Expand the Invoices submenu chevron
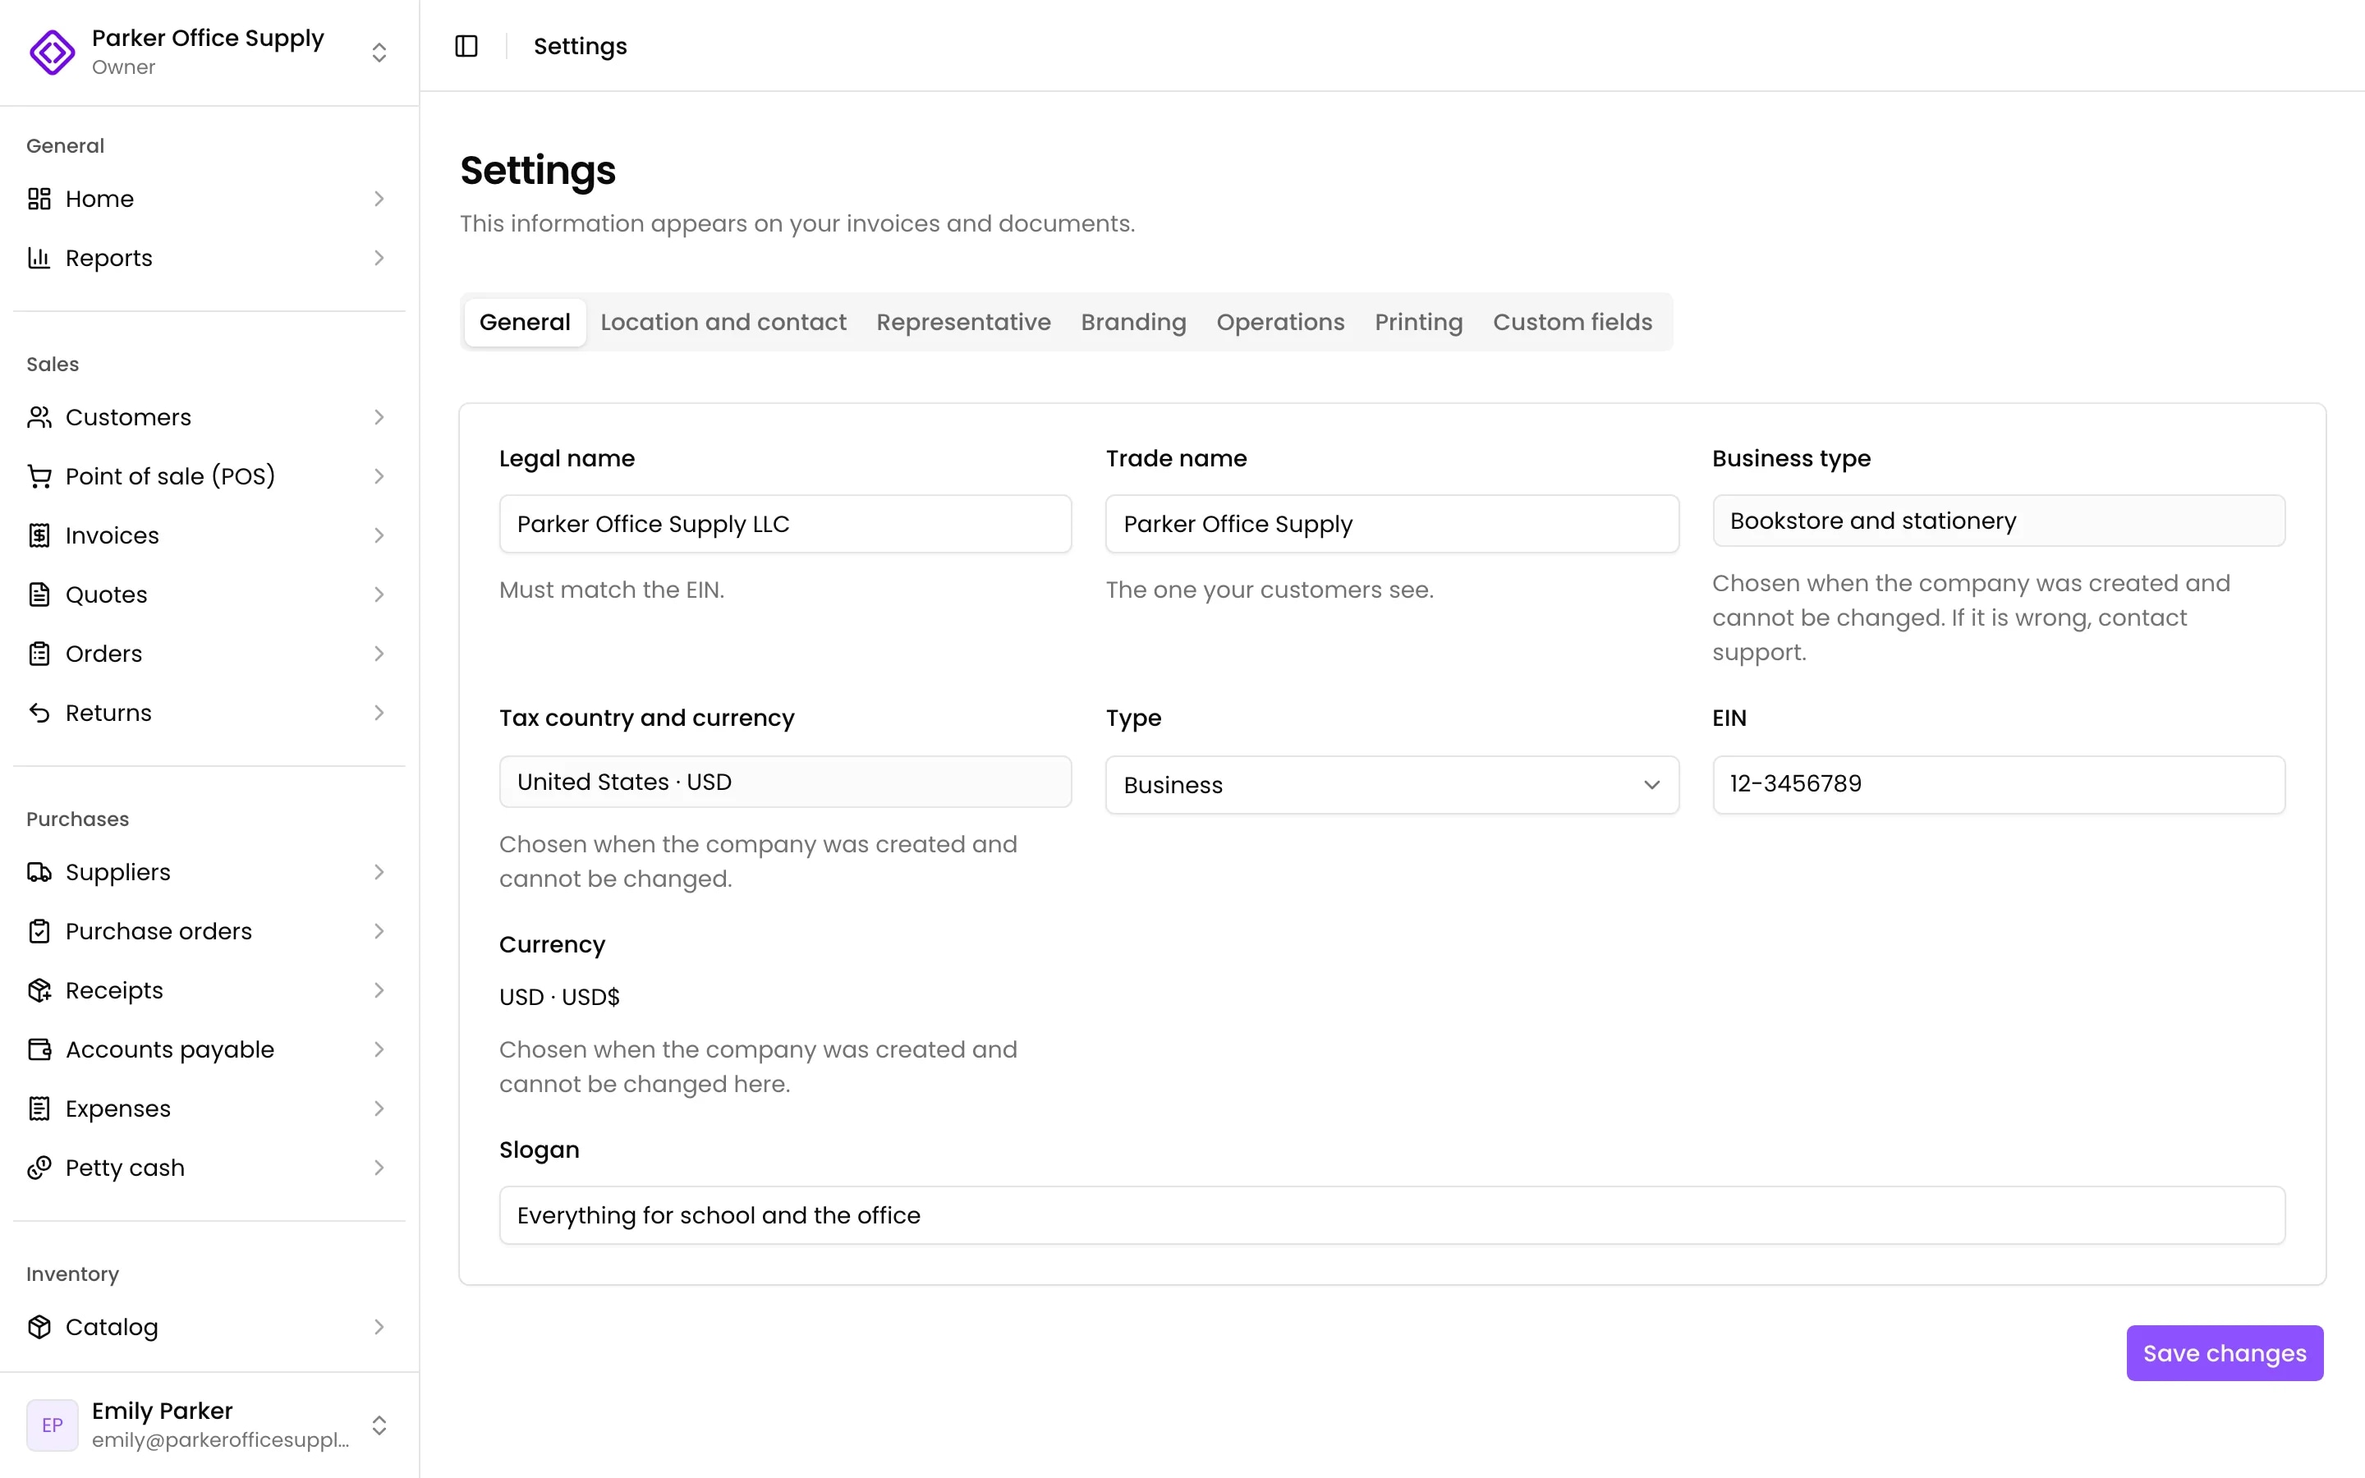Screen dimensions: 2365x1478 coord(379,535)
